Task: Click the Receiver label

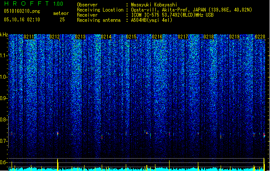Action: [87, 15]
